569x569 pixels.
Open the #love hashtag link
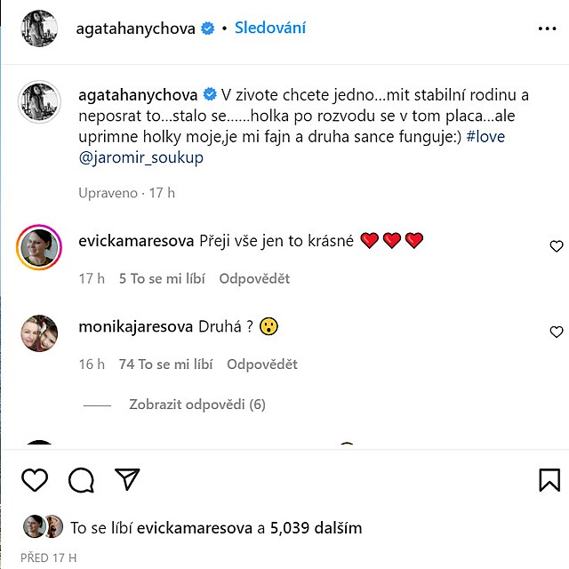pyautogui.click(x=485, y=138)
